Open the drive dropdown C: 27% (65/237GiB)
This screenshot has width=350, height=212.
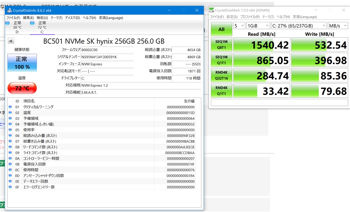pos(299,26)
